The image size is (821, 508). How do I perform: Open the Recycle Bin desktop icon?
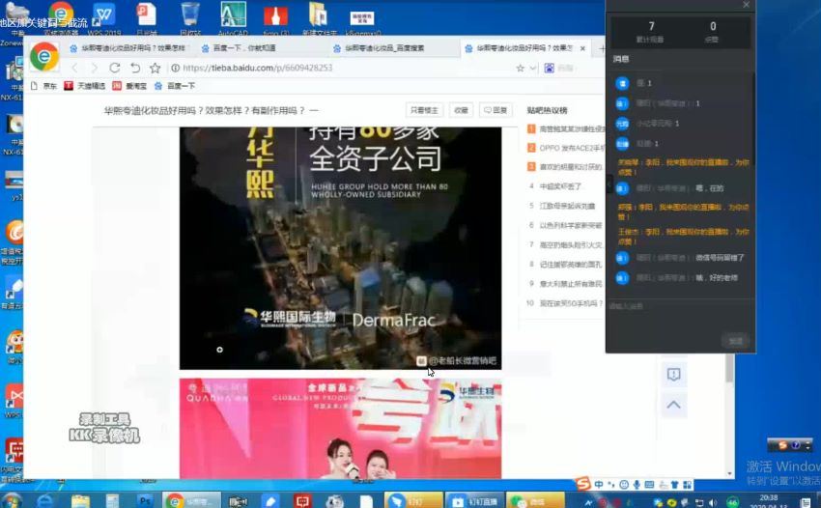pyautogui.click(x=190, y=17)
